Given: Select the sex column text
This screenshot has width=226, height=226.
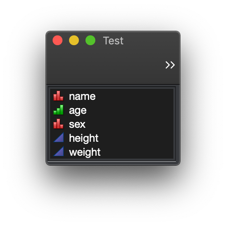Looking at the screenshot, I should point(77,125).
